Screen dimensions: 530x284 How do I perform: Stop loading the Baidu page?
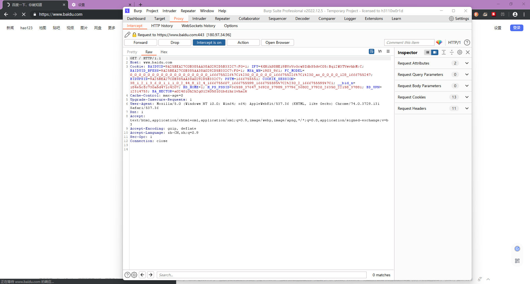(24, 14)
